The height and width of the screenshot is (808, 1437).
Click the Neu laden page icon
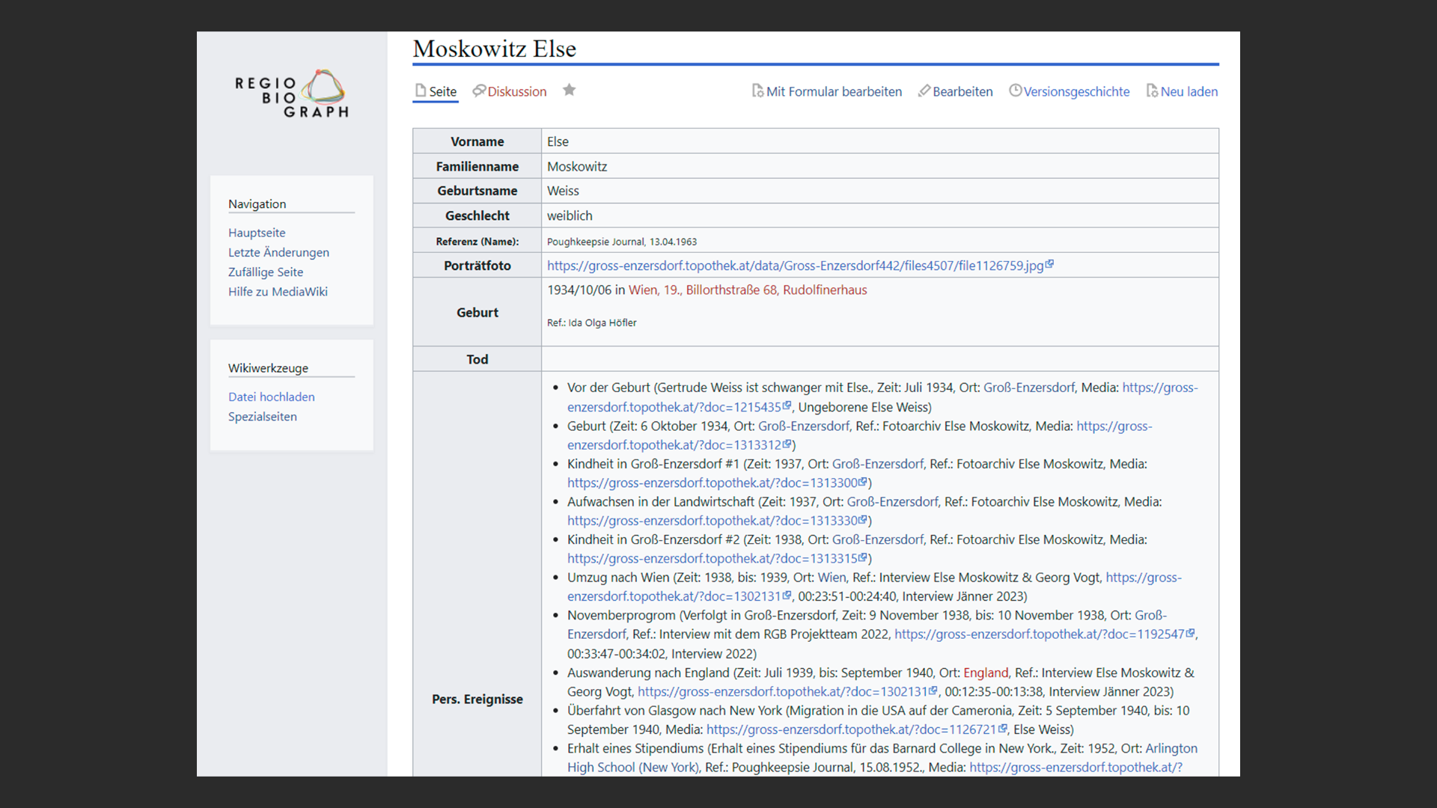1152,91
